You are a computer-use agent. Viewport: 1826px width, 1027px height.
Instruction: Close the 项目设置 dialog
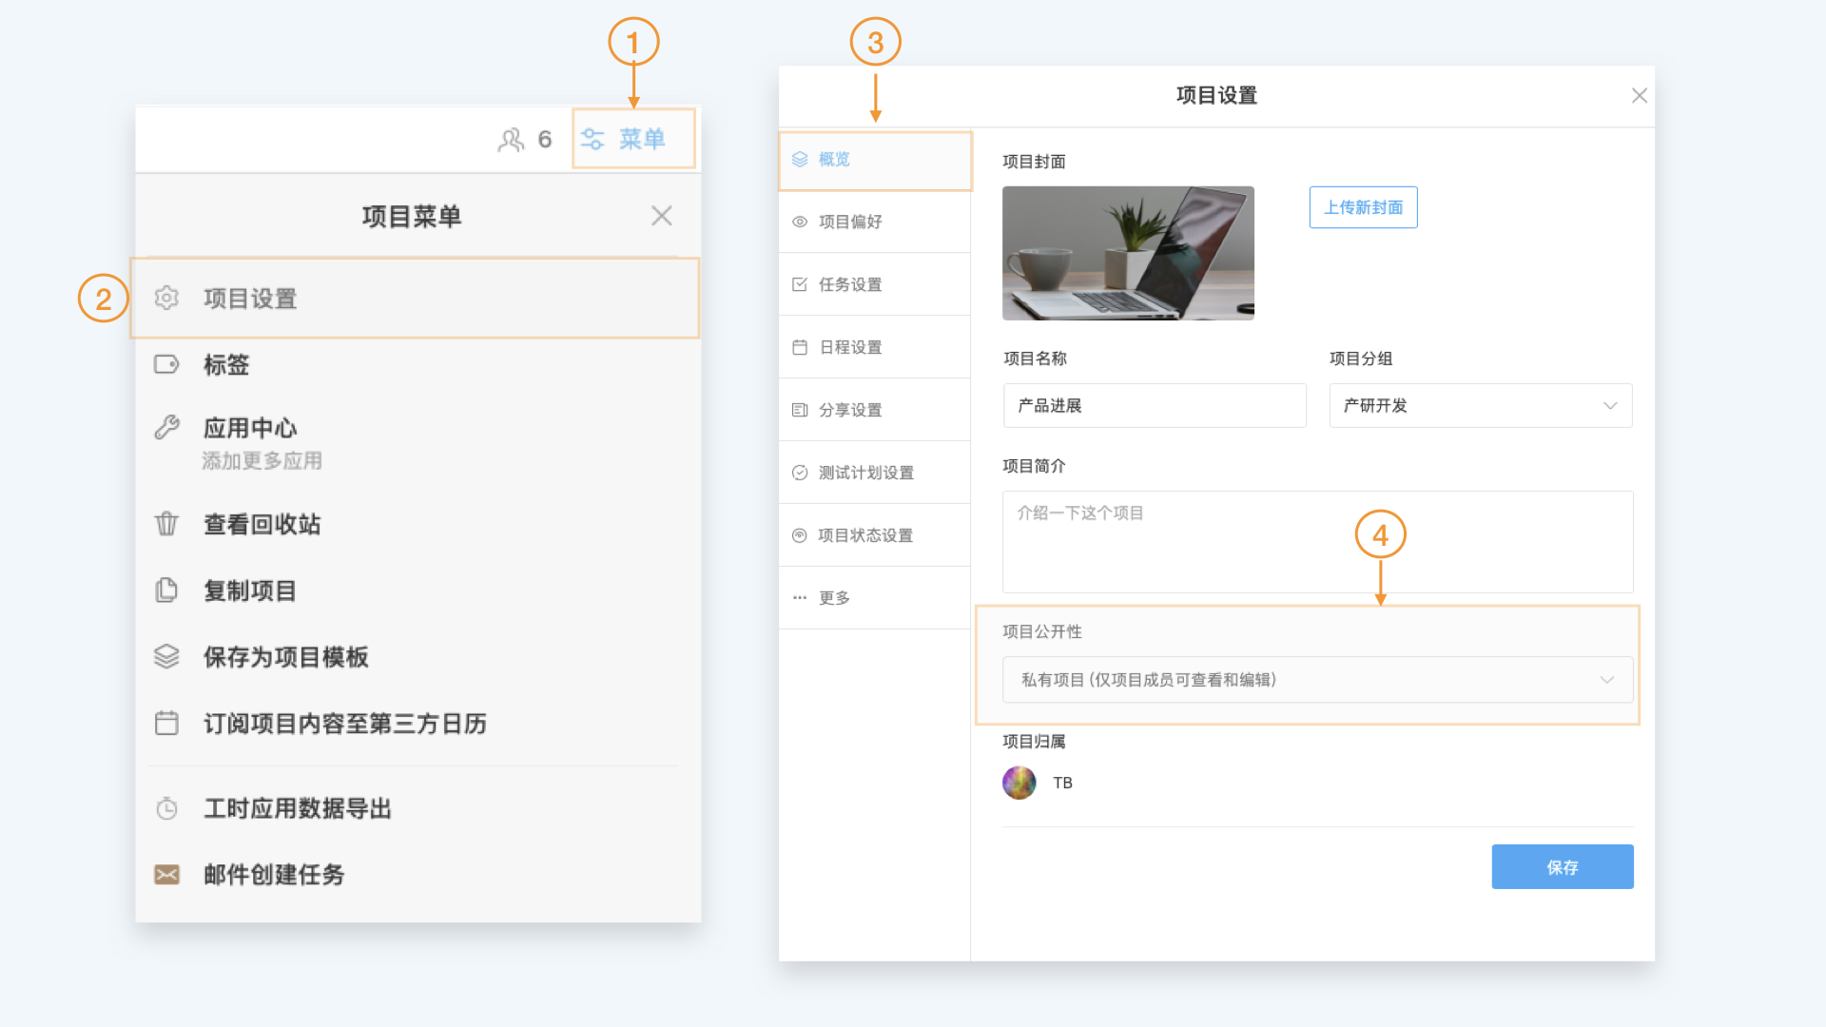1639,95
